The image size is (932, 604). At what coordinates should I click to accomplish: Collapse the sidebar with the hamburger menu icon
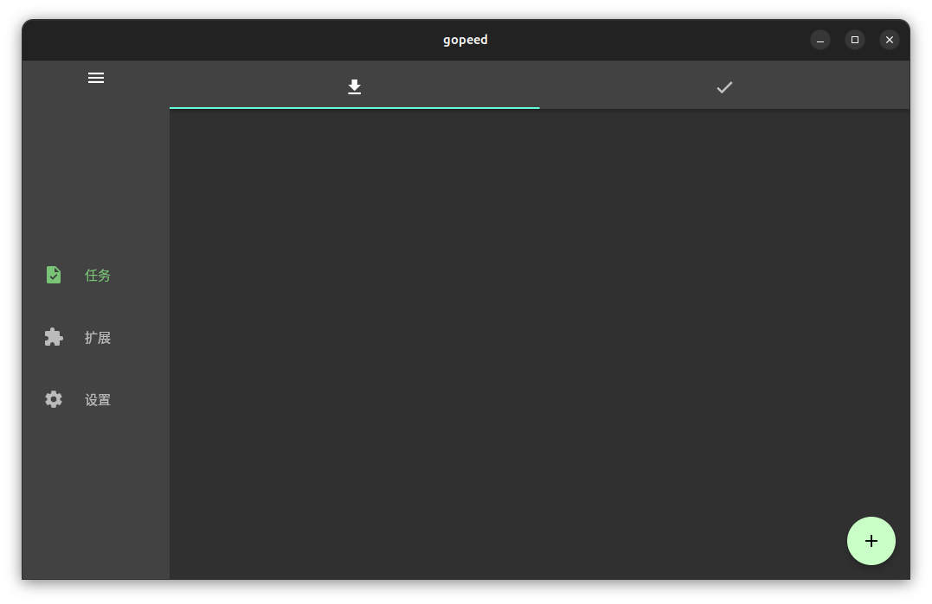coord(96,78)
